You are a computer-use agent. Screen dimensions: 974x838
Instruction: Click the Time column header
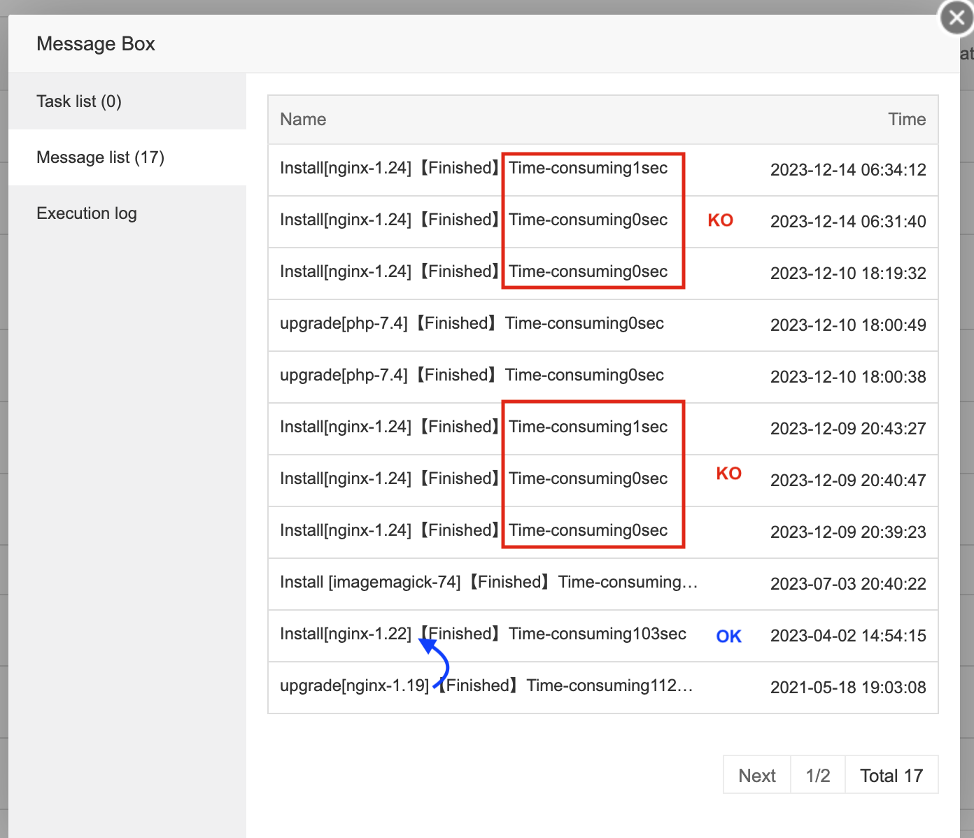pyautogui.click(x=906, y=120)
